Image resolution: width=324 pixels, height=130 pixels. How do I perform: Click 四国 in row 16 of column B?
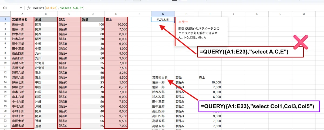46,92
